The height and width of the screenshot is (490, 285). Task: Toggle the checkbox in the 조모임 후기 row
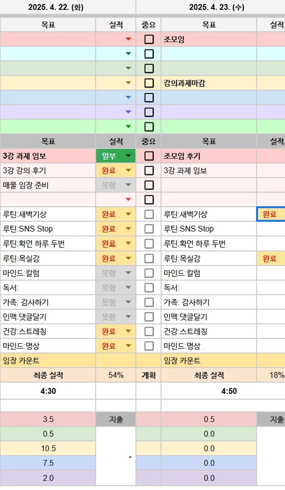point(149,156)
